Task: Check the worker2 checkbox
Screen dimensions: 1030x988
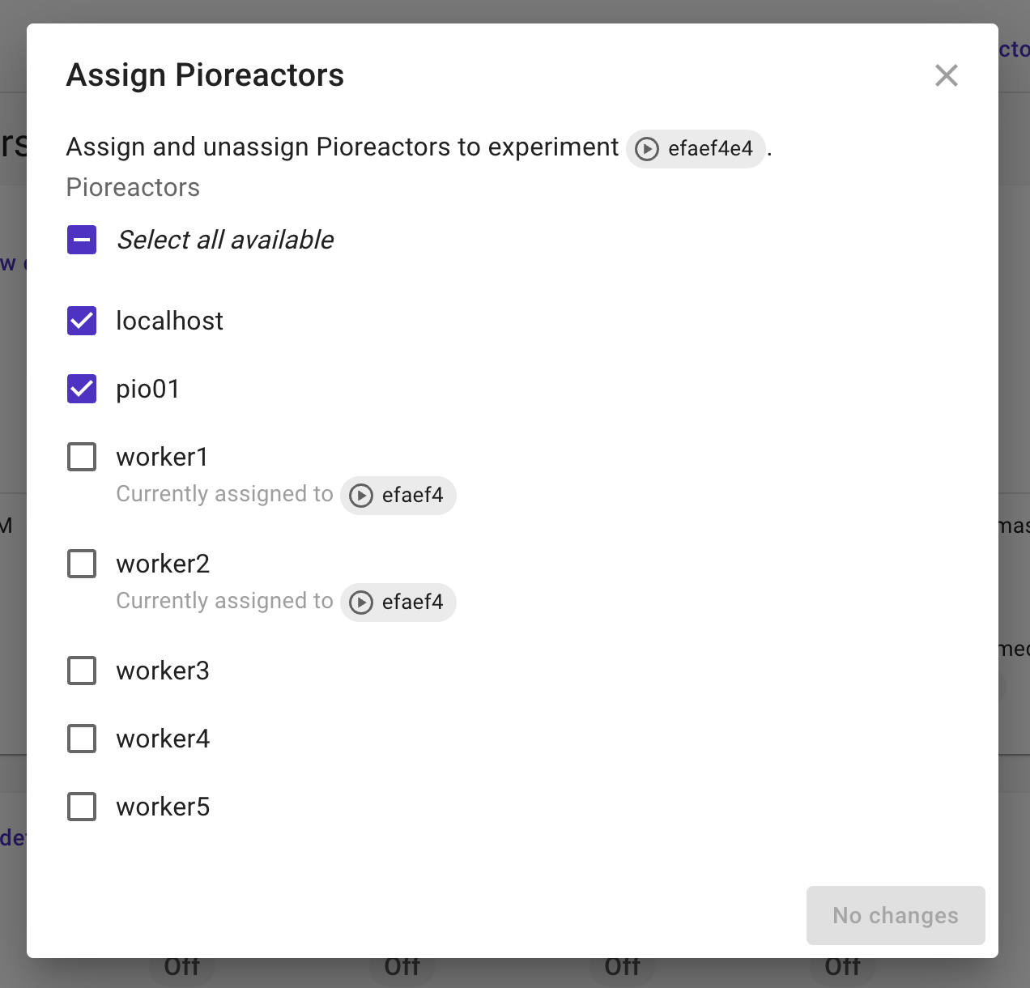Action: [82, 564]
